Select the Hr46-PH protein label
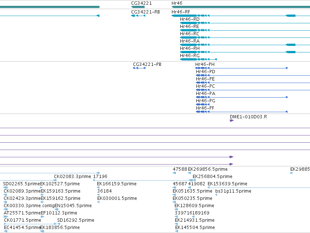 coord(205,64)
